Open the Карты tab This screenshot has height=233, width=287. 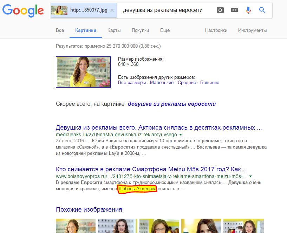(114, 30)
